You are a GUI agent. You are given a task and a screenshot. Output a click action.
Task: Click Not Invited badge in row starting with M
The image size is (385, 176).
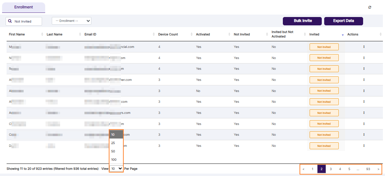click(324, 47)
